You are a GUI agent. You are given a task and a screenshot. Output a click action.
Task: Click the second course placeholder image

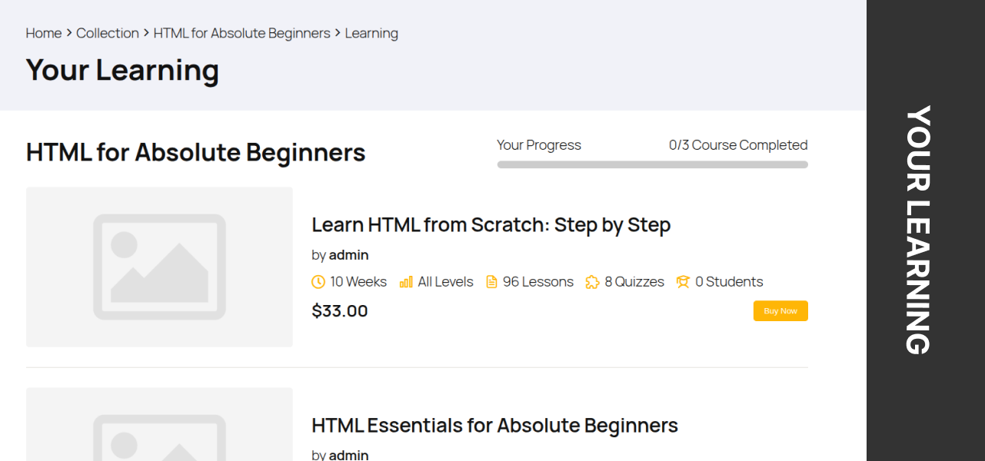pos(159,426)
